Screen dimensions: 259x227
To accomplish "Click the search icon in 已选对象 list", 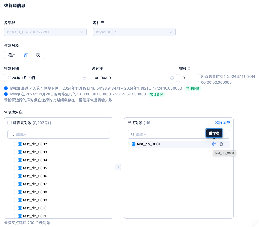I will tap(133, 134).
